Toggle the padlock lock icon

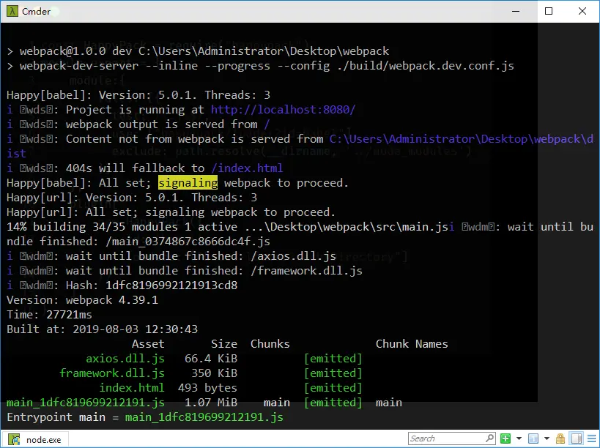(560, 438)
